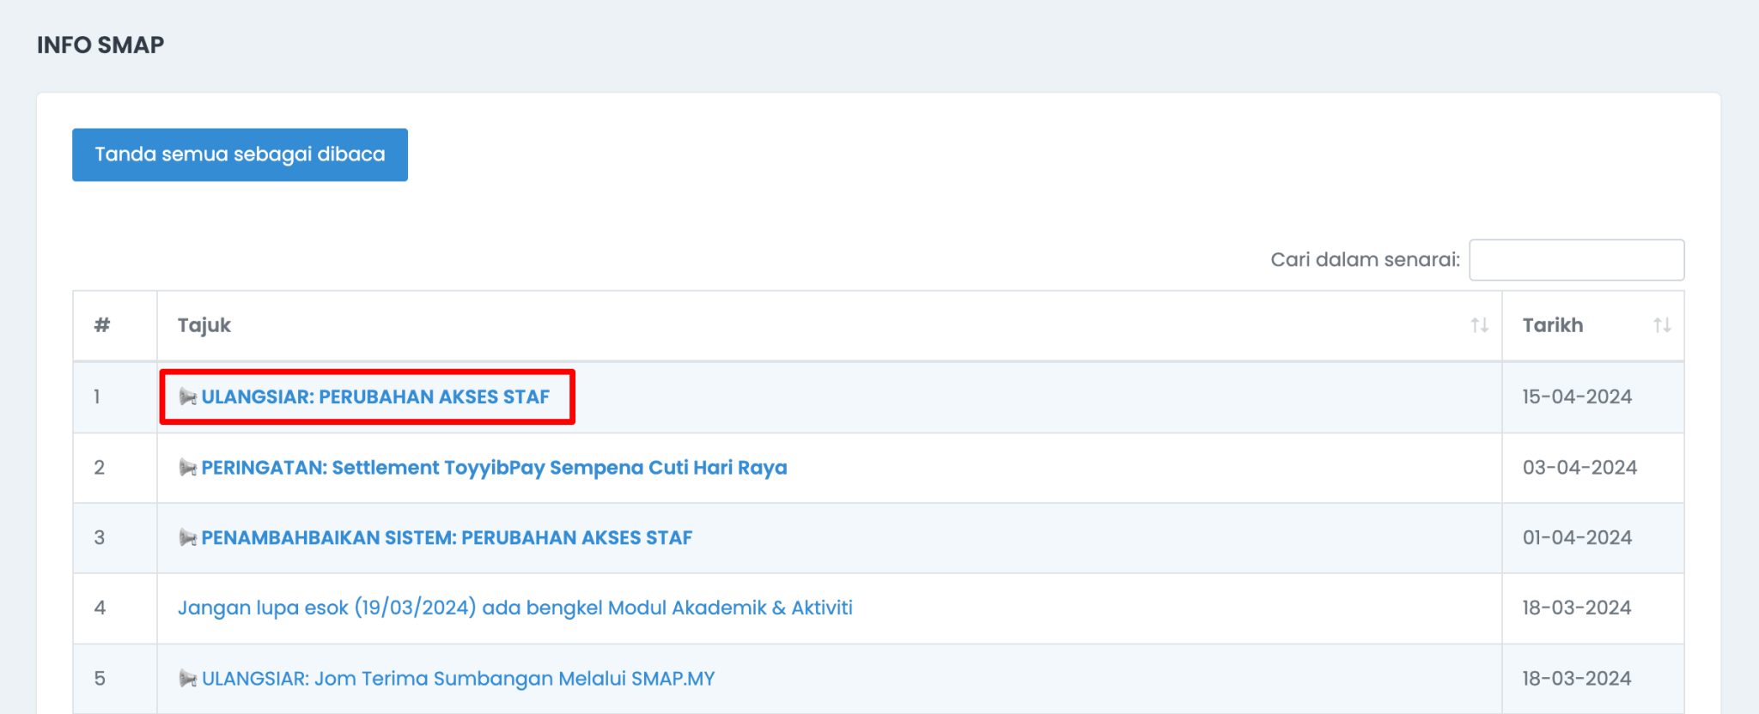Select the 03-04-2024 date cell
1759x714 pixels.
[x=1579, y=468]
